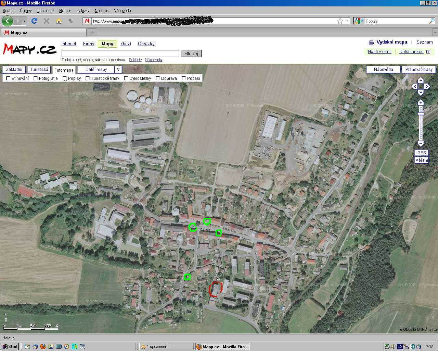Open the Záložky menu

[83, 11]
